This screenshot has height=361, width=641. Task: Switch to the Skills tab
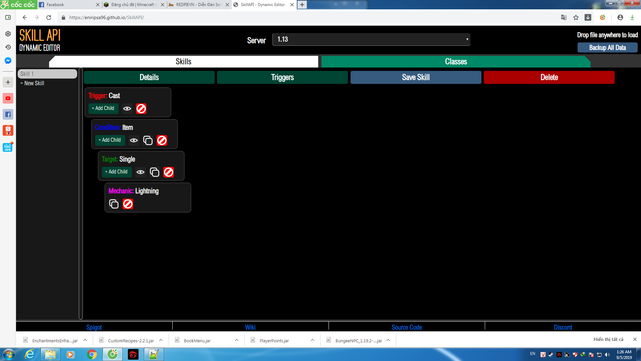tap(184, 62)
